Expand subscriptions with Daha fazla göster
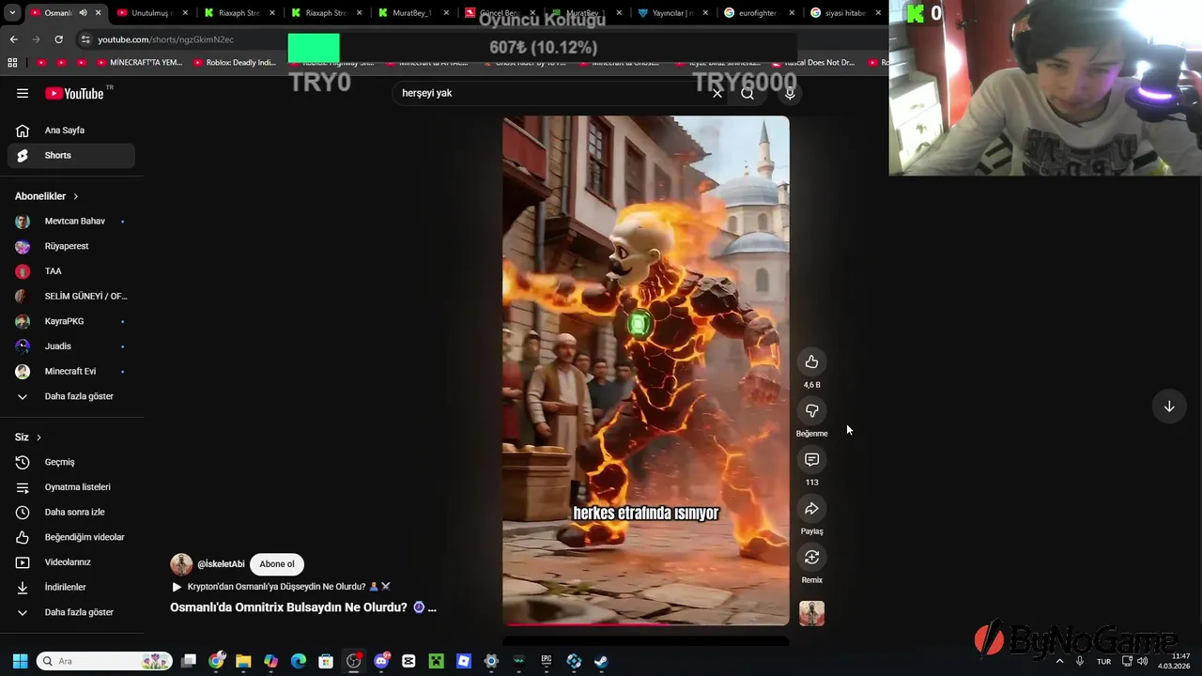The width and height of the screenshot is (1202, 676). tap(71, 396)
